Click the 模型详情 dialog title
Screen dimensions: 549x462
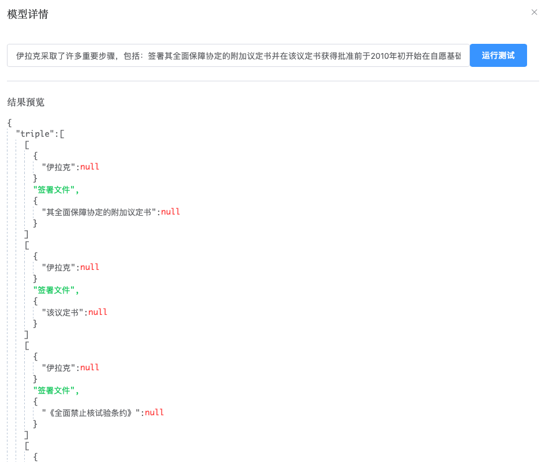(x=27, y=13)
